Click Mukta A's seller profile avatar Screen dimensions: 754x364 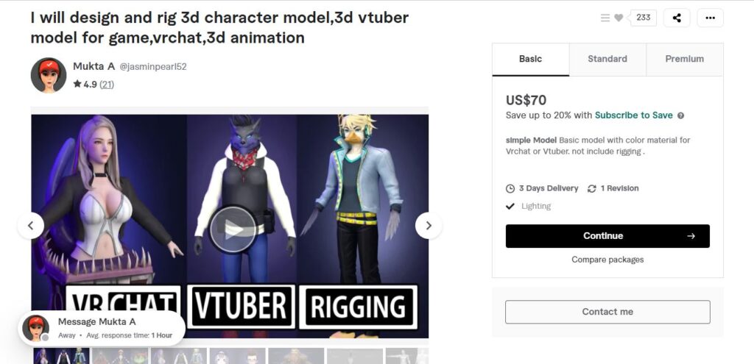tap(49, 75)
